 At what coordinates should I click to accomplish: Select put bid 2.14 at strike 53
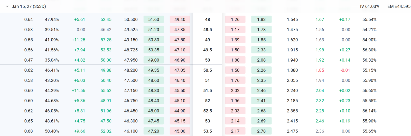(x=235, y=121)
